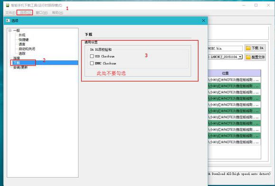Viewport: 275px width, 186px height.
Task: Toggle the EMMC Checksum checkbox
Action: click(92, 63)
